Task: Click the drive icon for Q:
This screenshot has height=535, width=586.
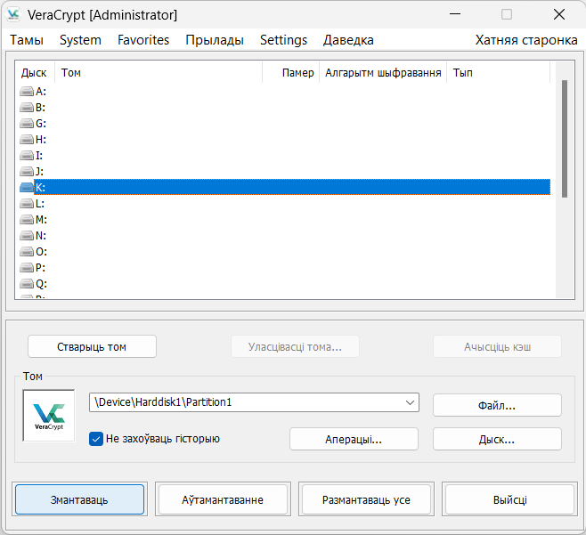Action: tap(27, 284)
